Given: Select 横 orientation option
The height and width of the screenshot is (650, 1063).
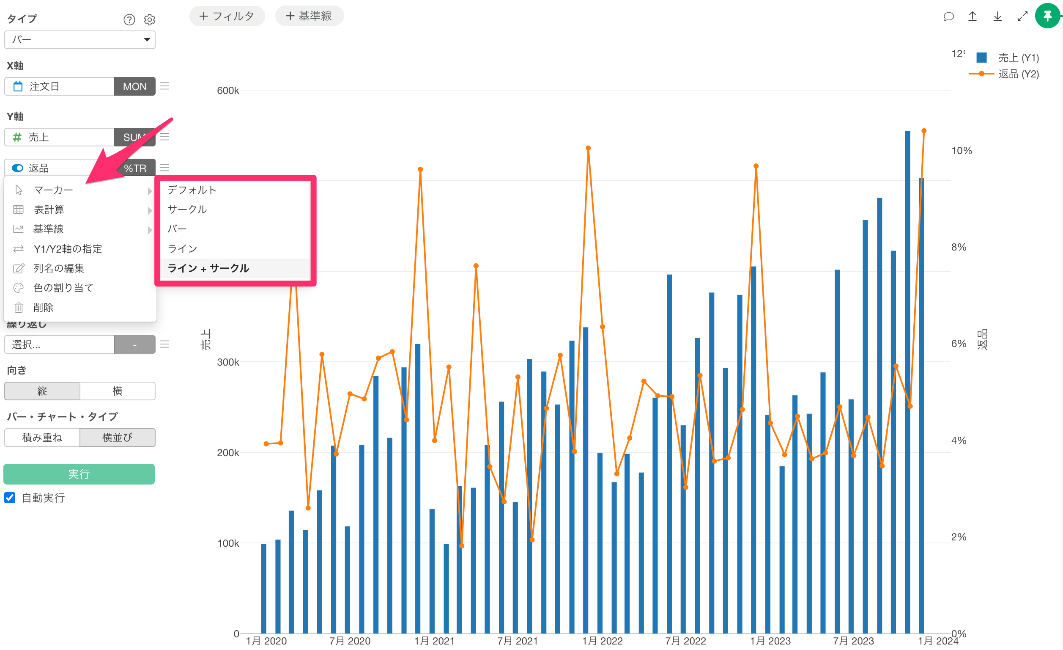Looking at the screenshot, I should click(x=118, y=391).
